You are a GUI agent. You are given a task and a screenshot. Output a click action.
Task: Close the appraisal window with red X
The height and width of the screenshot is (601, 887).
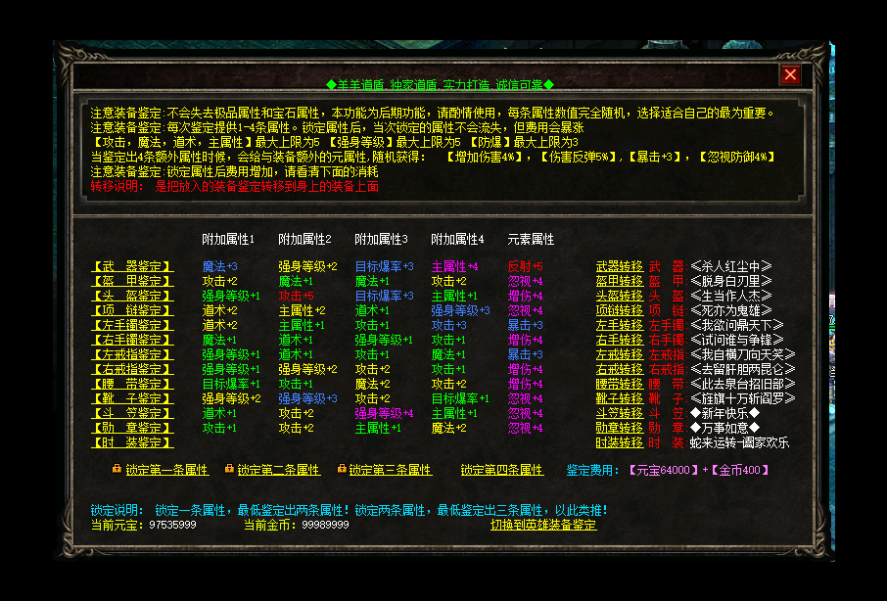coord(790,74)
